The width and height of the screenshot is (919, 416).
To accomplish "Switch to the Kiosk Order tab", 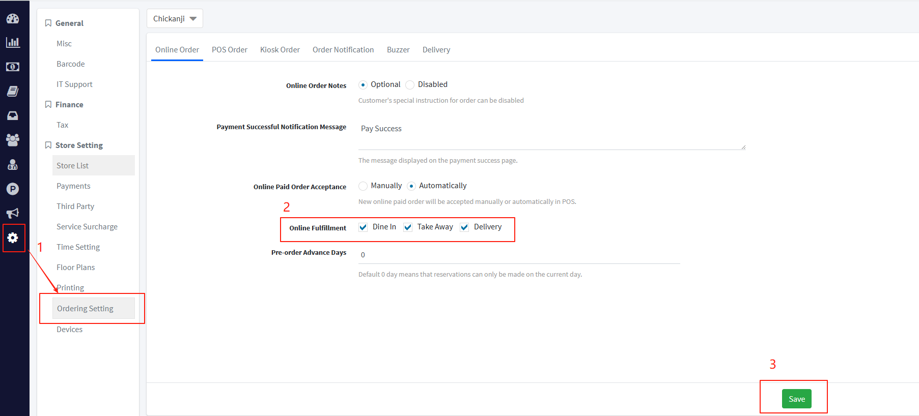I will [x=280, y=50].
